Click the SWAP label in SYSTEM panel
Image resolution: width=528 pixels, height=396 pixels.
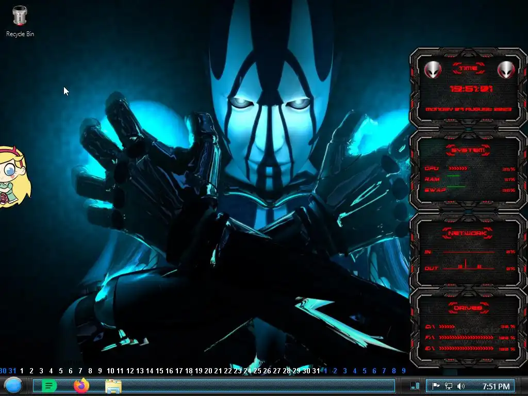pyautogui.click(x=435, y=190)
